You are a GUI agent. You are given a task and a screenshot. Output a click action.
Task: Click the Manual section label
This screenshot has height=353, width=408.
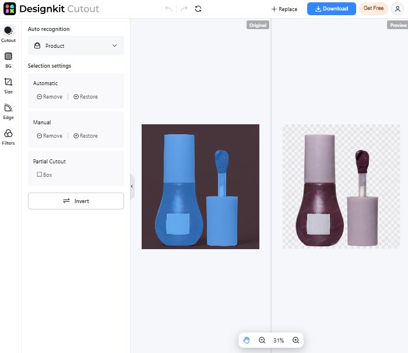42,123
